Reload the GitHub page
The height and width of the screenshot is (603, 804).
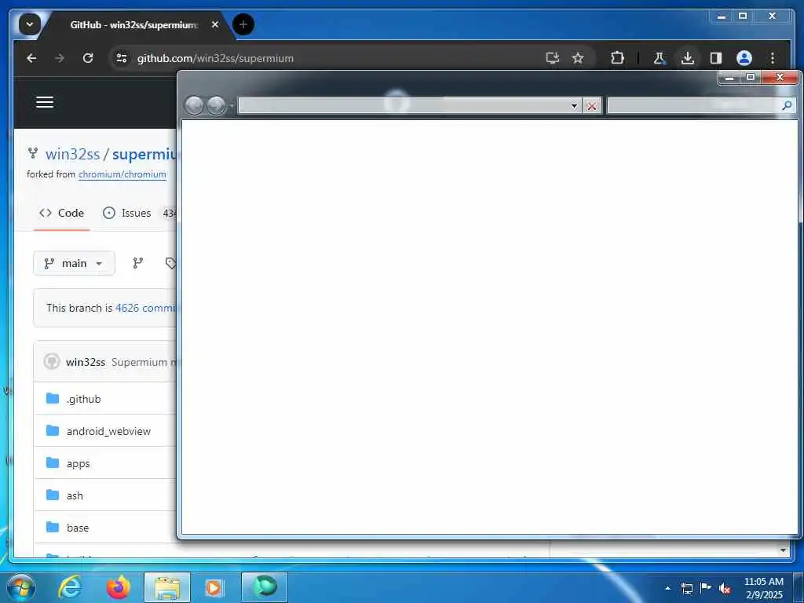[88, 58]
